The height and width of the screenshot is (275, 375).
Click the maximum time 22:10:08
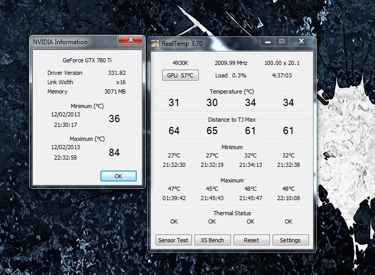coord(289,198)
